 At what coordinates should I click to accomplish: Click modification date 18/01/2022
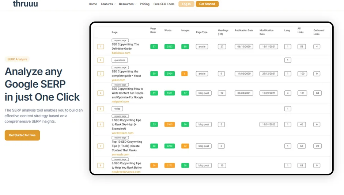[269, 124]
